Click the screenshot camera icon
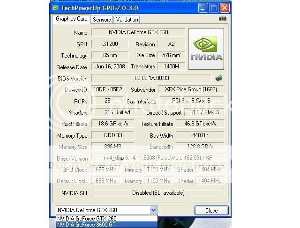Screen dimensions: 300x228 pos(223,19)
